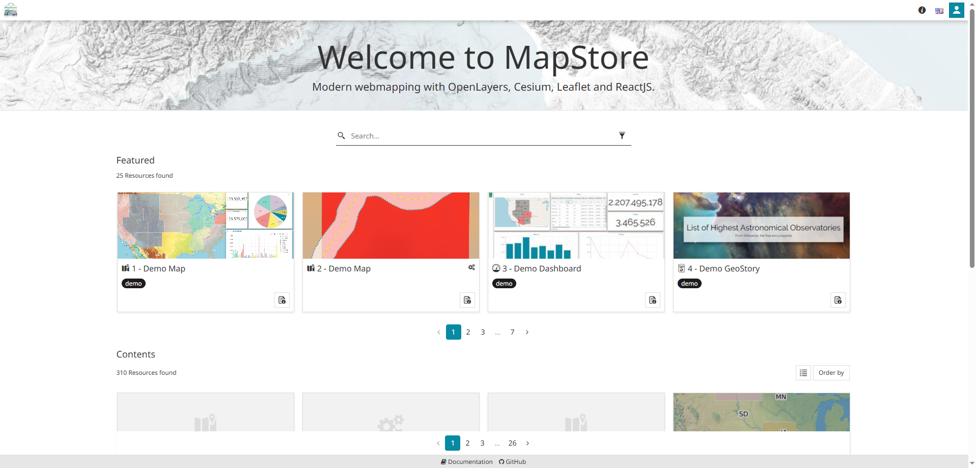Click the search filter funnel icon
The height and width of the screenshot is (468, 976).
(x=622, y=135)
